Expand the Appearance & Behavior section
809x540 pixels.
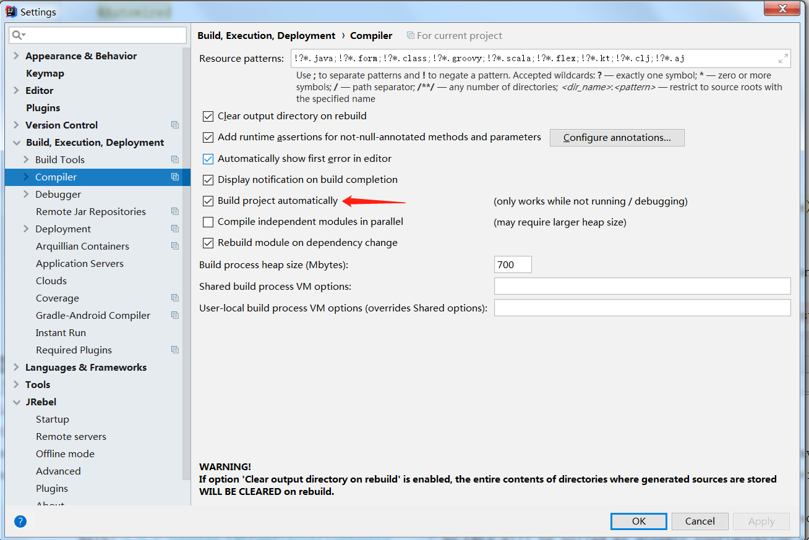[x=16, y=56]
